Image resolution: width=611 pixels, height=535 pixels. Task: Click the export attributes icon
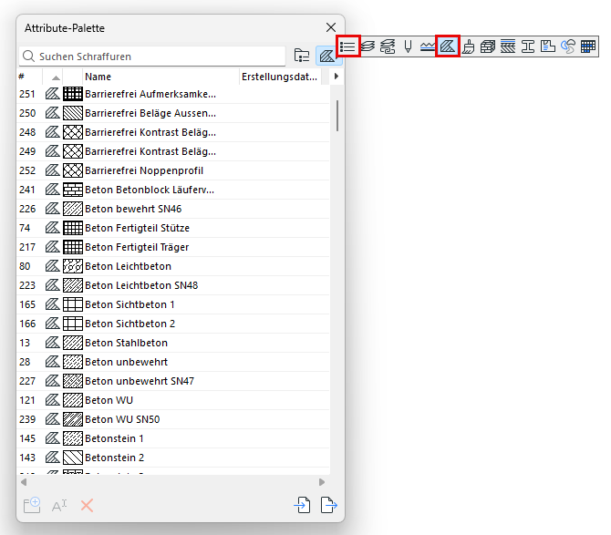pos(329,505)
